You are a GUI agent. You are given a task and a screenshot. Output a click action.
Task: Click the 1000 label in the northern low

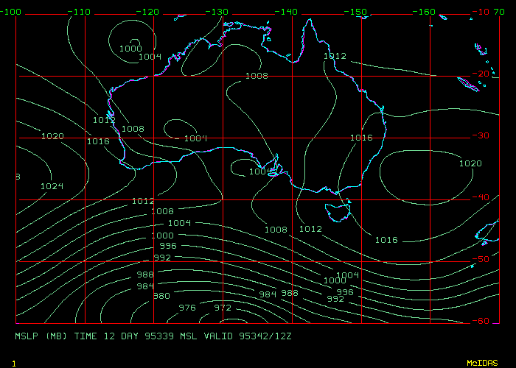pyautogui.click(x=130, y=49)
